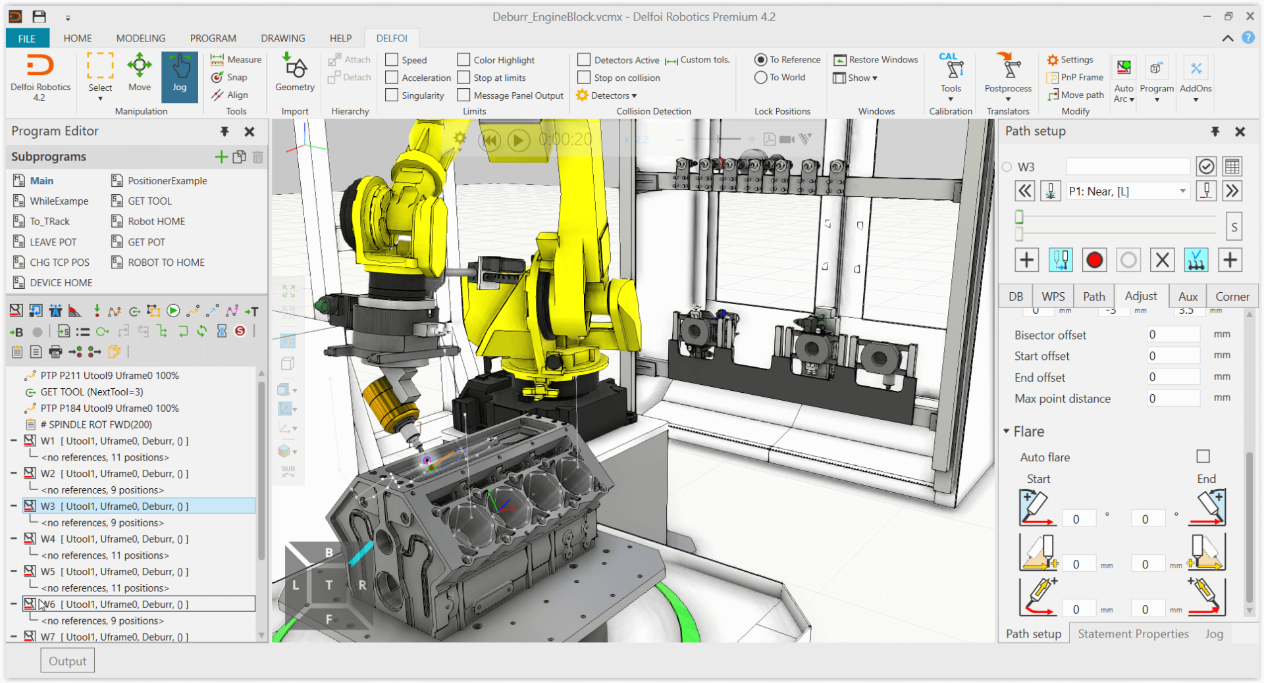Open the Robot HOME subprogram
The image size is (1264, 683).
pyautogui.click(x=149, y=221)
